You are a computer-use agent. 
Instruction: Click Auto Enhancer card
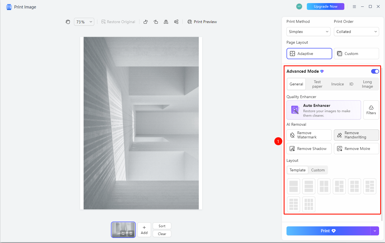324,110
